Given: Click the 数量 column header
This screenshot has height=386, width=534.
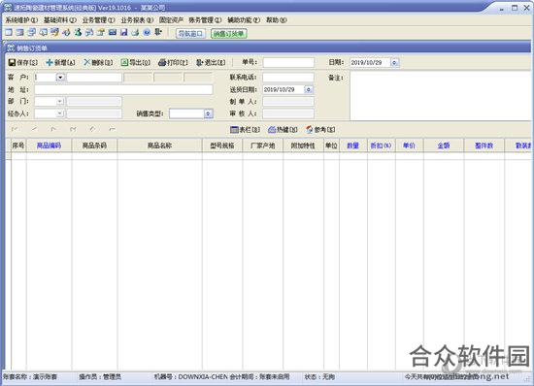Looking at the screenshot, I should coord(353,145).
